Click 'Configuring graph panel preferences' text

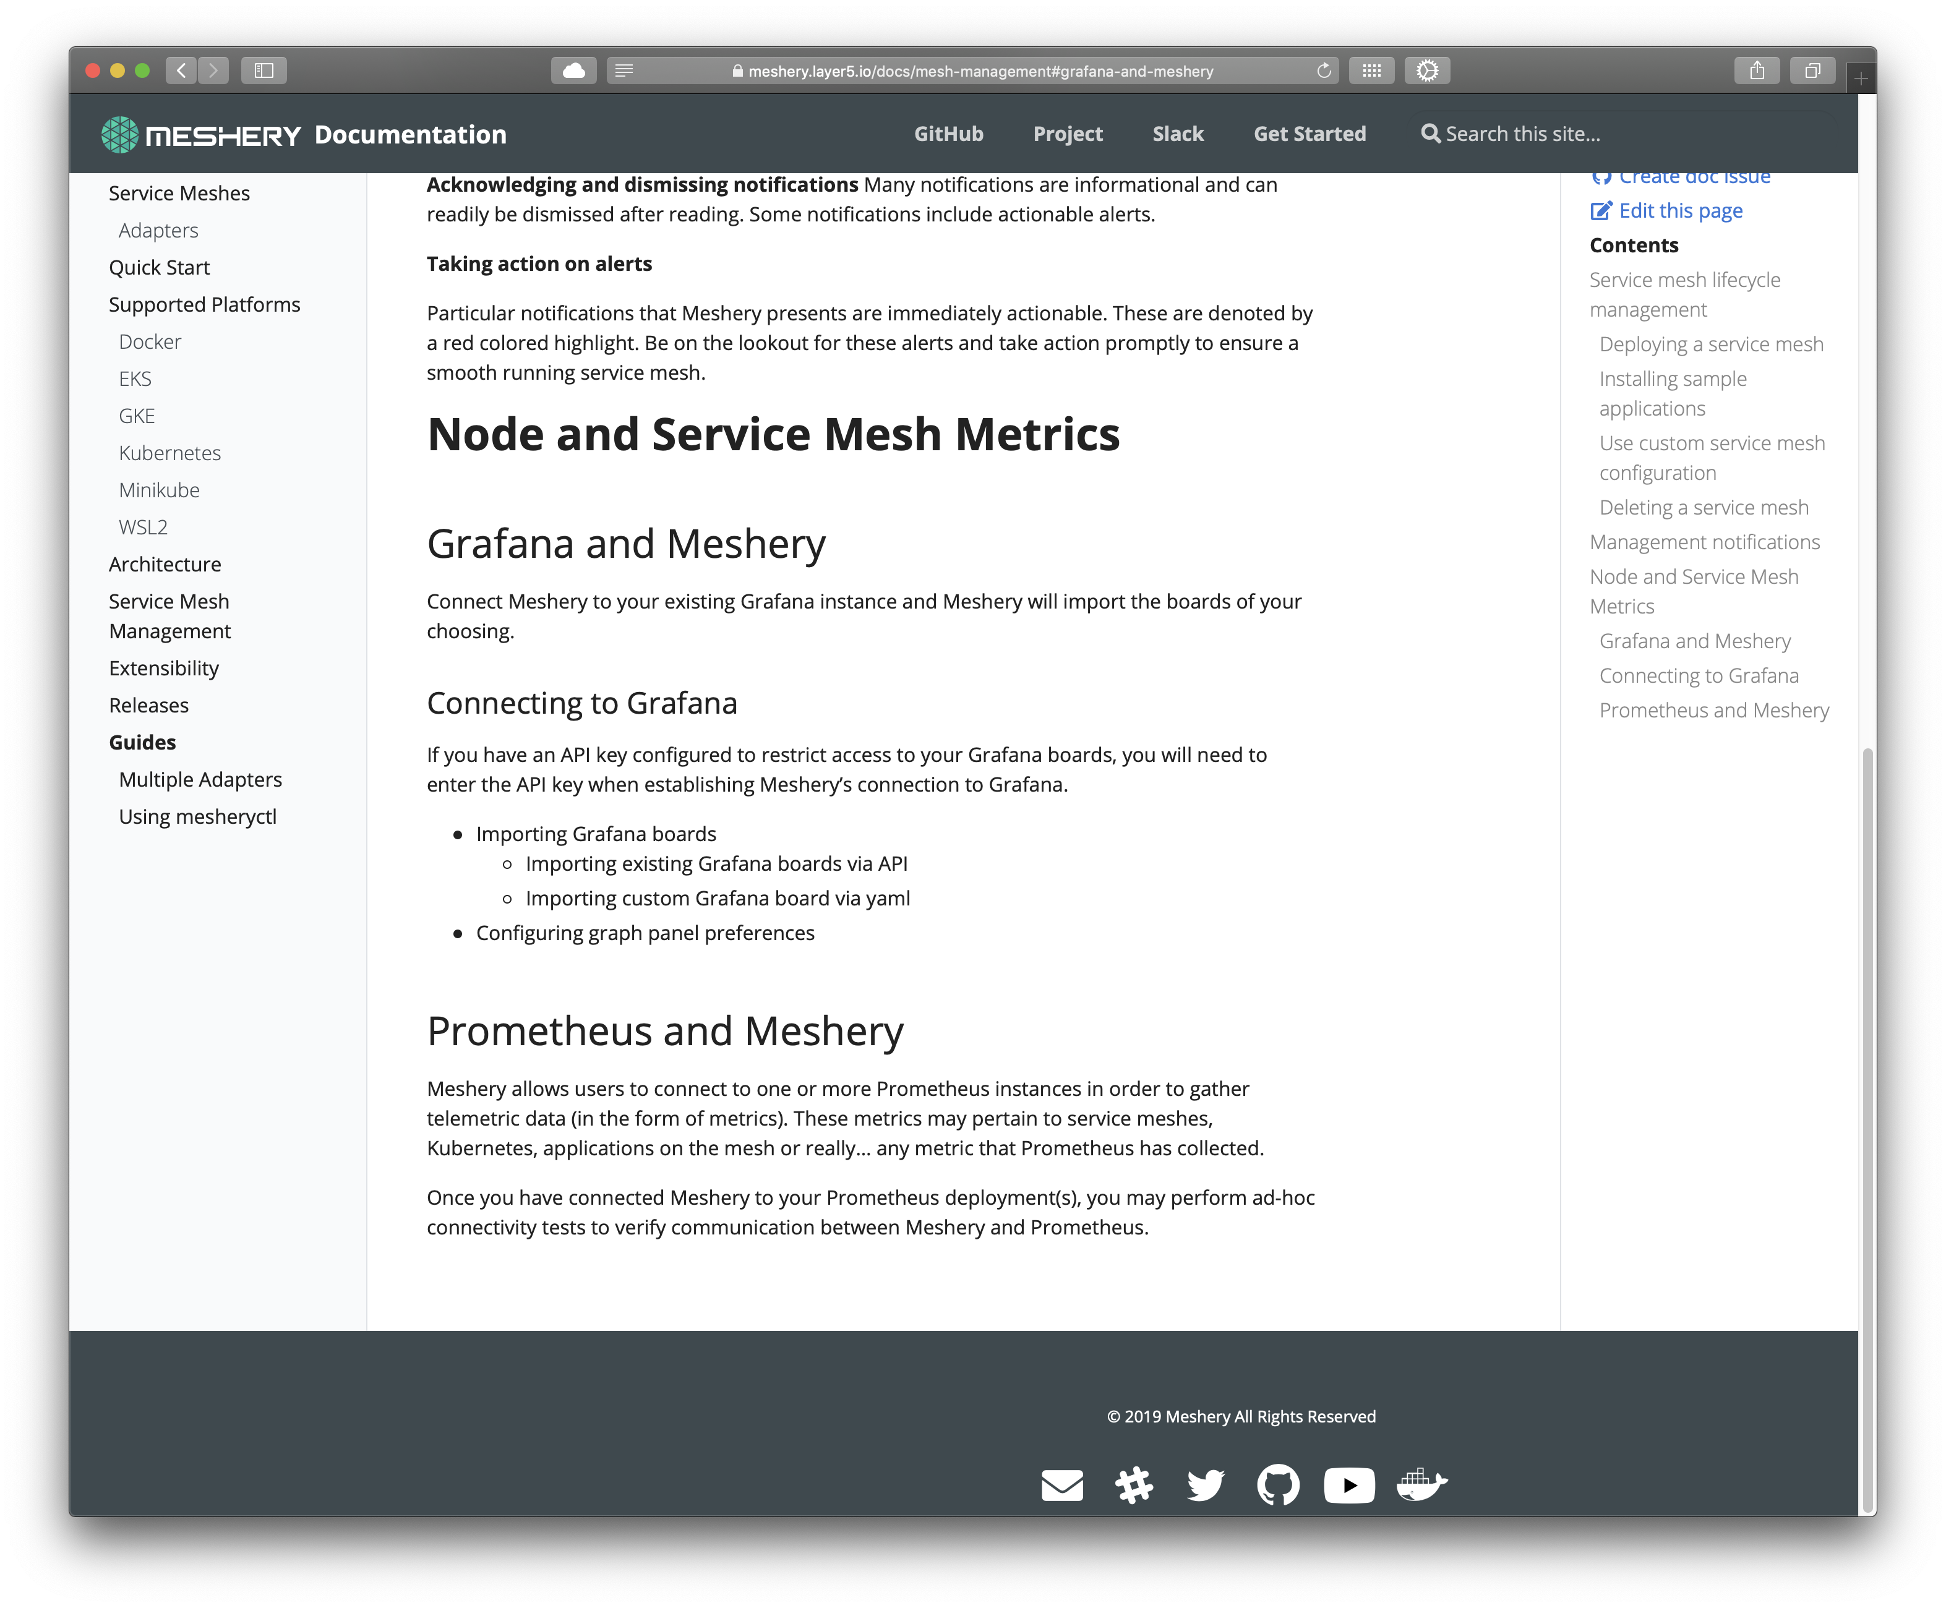coord(646,933)
